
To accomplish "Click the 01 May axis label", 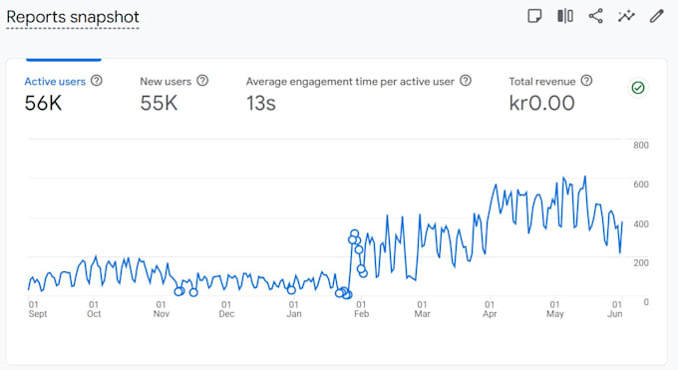I will tap(554, 309).
